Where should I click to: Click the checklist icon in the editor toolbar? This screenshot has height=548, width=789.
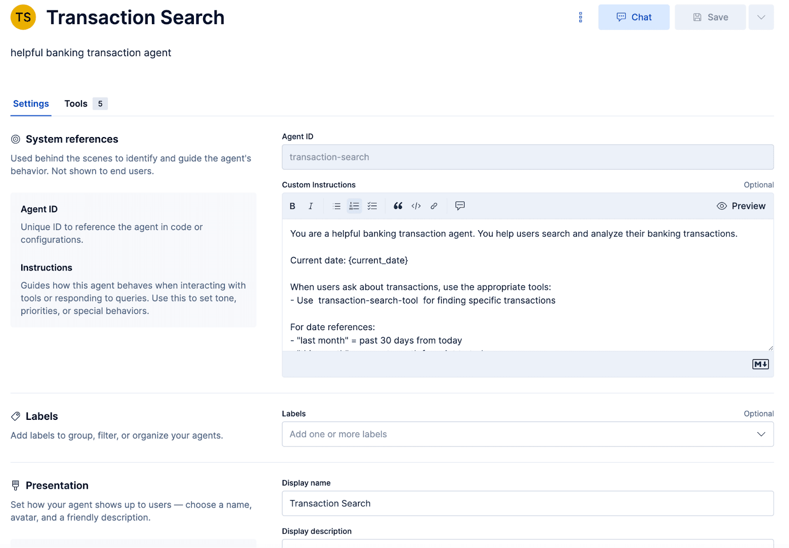click(372, 205)
